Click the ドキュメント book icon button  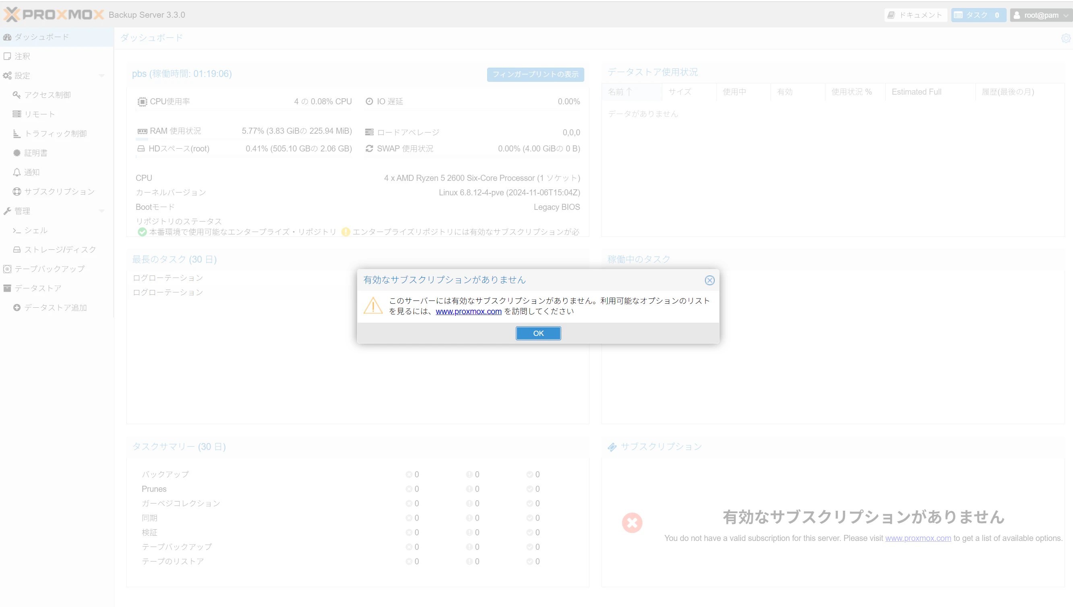click(x=916, y=15)
